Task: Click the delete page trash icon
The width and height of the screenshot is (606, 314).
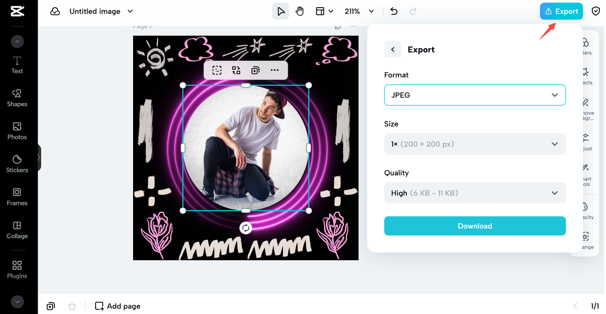Action: coord(72,306)
